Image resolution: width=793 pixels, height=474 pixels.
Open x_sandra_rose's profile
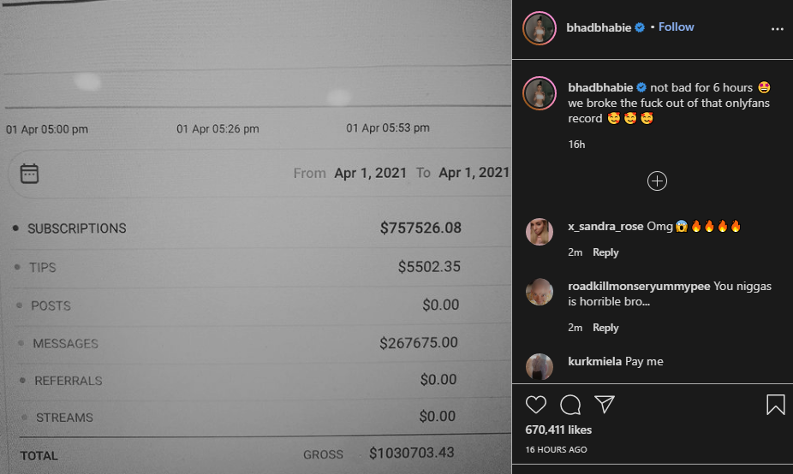[605, 226]
